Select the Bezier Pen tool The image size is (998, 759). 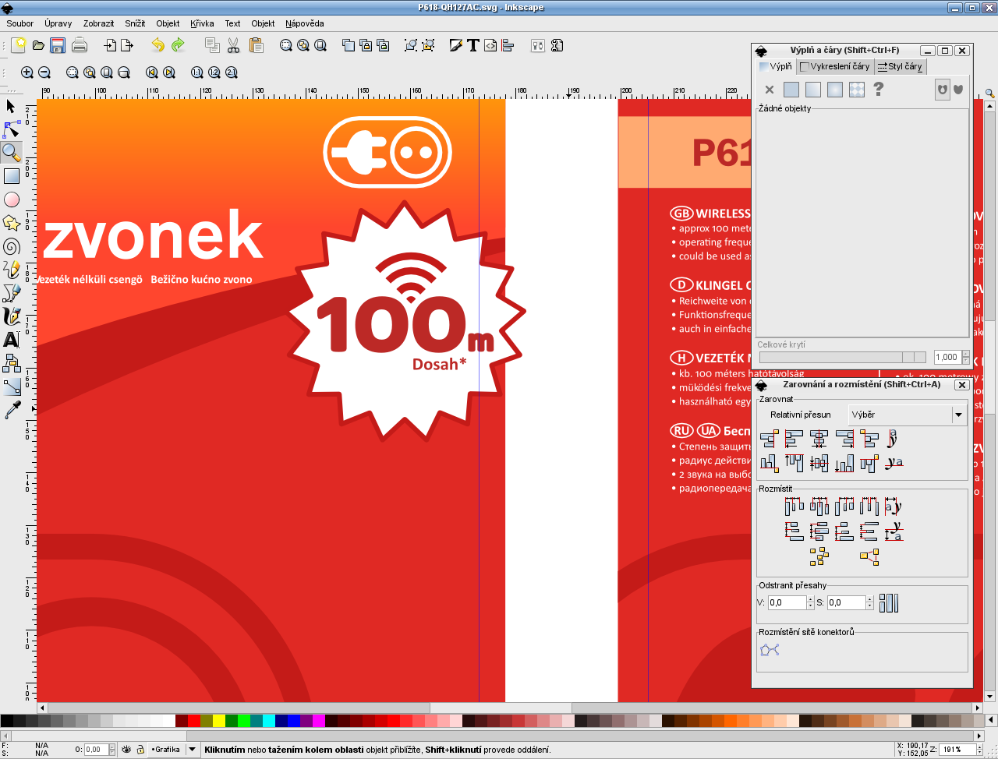coord(11,293)
